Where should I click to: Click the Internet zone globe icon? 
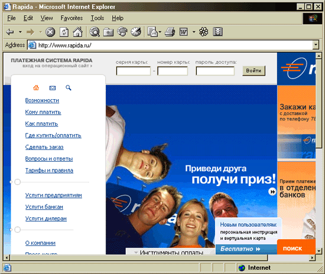coord(242,268)
